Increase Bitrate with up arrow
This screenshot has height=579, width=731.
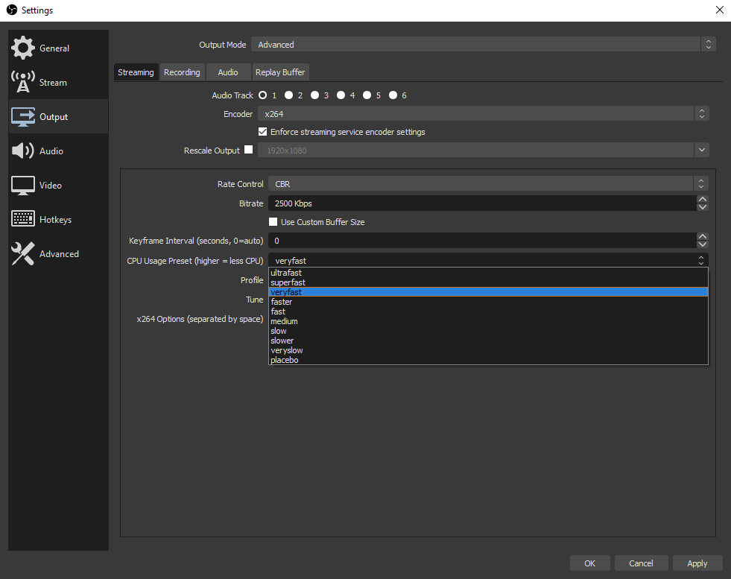tap(702, 200)
